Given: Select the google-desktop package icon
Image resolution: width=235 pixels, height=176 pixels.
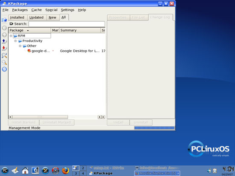Looking at the screenshot, I should point(29,51).
